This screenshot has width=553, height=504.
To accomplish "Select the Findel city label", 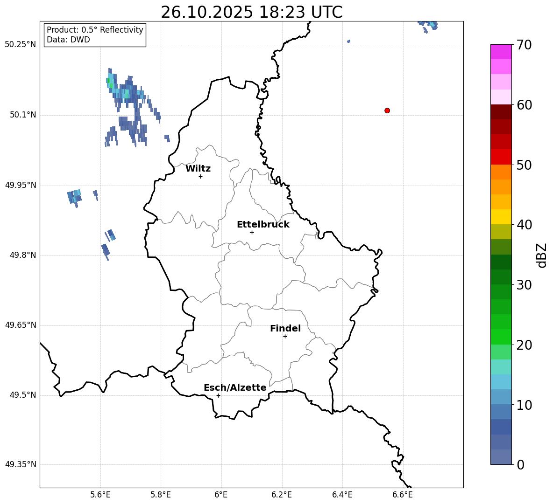I will [285, 328].
